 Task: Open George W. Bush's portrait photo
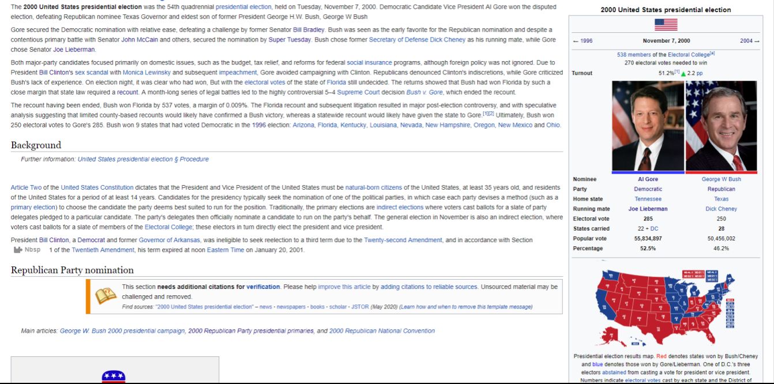coord(721,126)
